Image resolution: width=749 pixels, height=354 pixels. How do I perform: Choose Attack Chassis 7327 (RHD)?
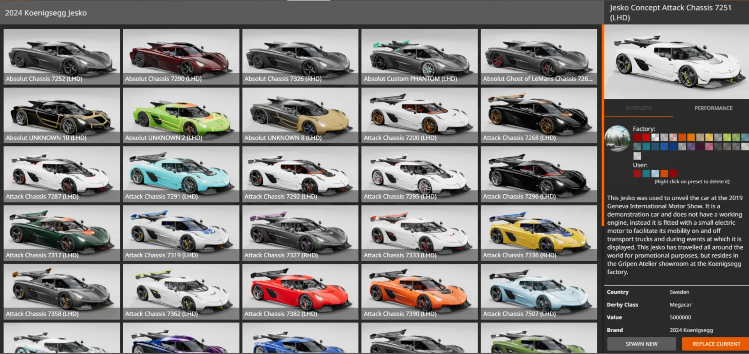pos(300,233)
